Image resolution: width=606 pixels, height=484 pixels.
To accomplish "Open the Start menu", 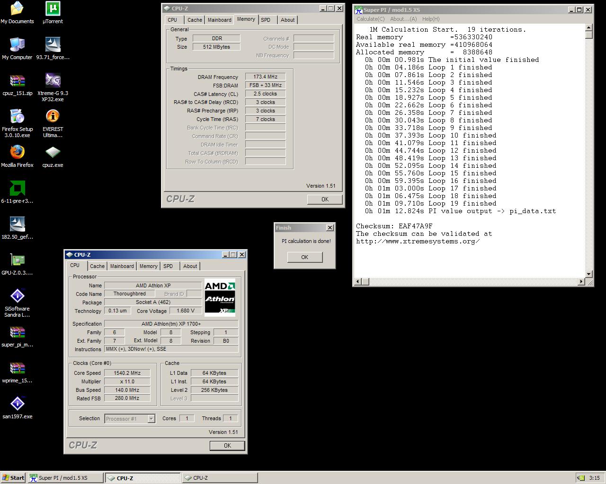I will tap(13, 478).
